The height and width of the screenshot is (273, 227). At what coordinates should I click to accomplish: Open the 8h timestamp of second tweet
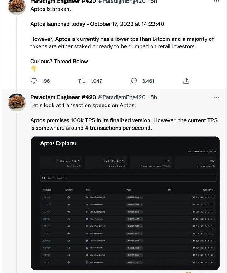coord(154,97)
